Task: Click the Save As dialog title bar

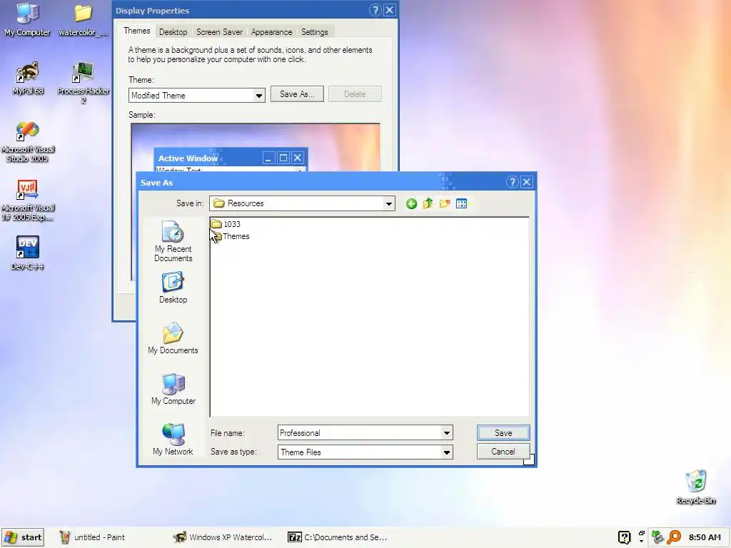Action: [322, 182]
